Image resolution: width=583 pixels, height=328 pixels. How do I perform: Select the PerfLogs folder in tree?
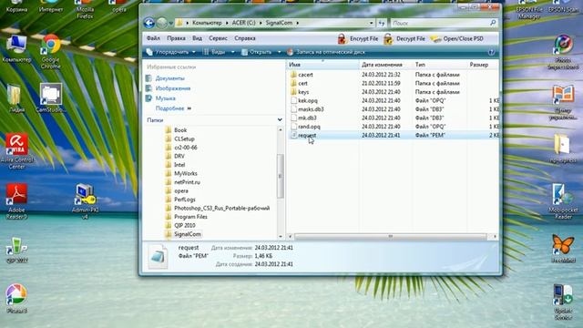pos(185,200)
